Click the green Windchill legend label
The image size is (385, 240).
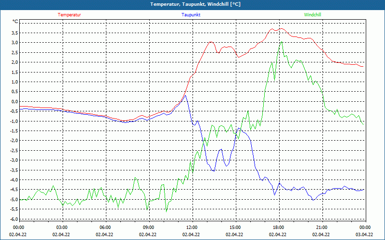(312, 15)
